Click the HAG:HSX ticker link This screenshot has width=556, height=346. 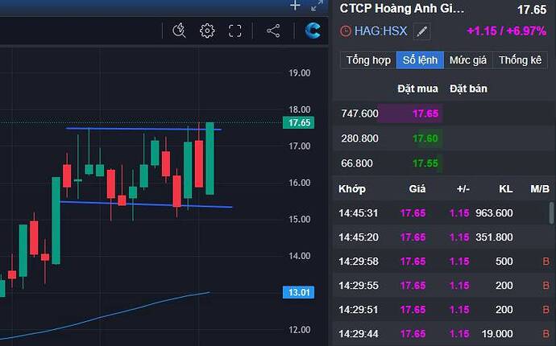[x=380, y=31]
